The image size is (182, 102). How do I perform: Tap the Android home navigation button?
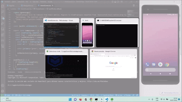pos(160,74)
